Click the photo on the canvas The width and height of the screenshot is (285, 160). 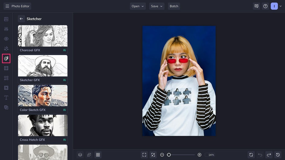coord(179,81)
